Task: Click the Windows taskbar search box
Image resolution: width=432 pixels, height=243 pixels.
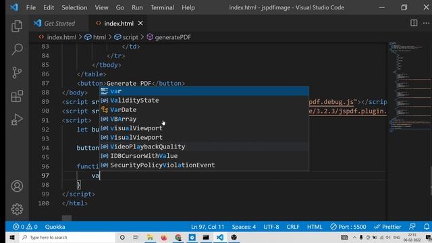Action: click(x=67, y=237)
